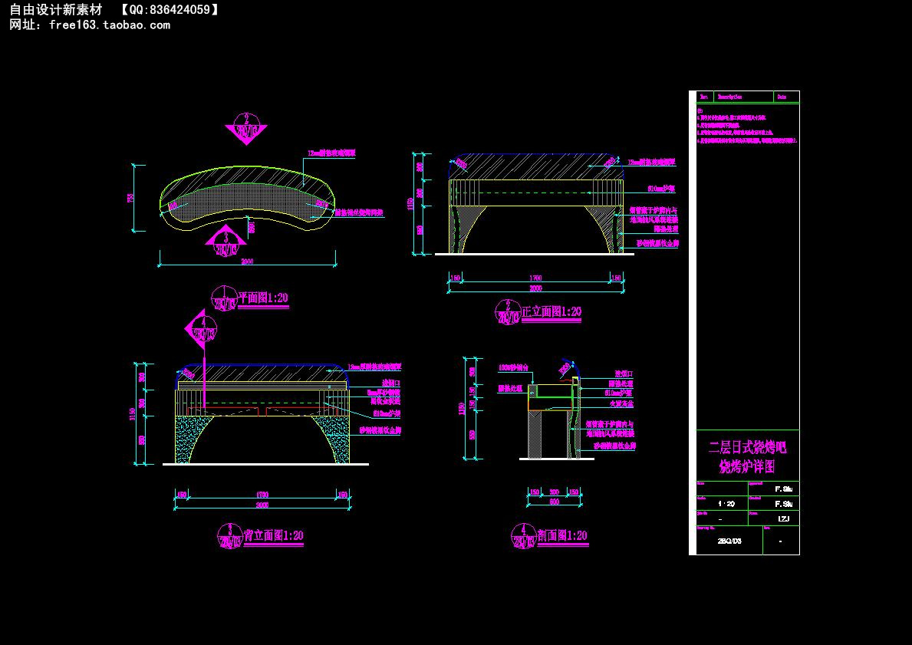This screenshot has width=912, height=645.
Task: Click the circle tag beside 背立面图1:20
Action: 229,536
